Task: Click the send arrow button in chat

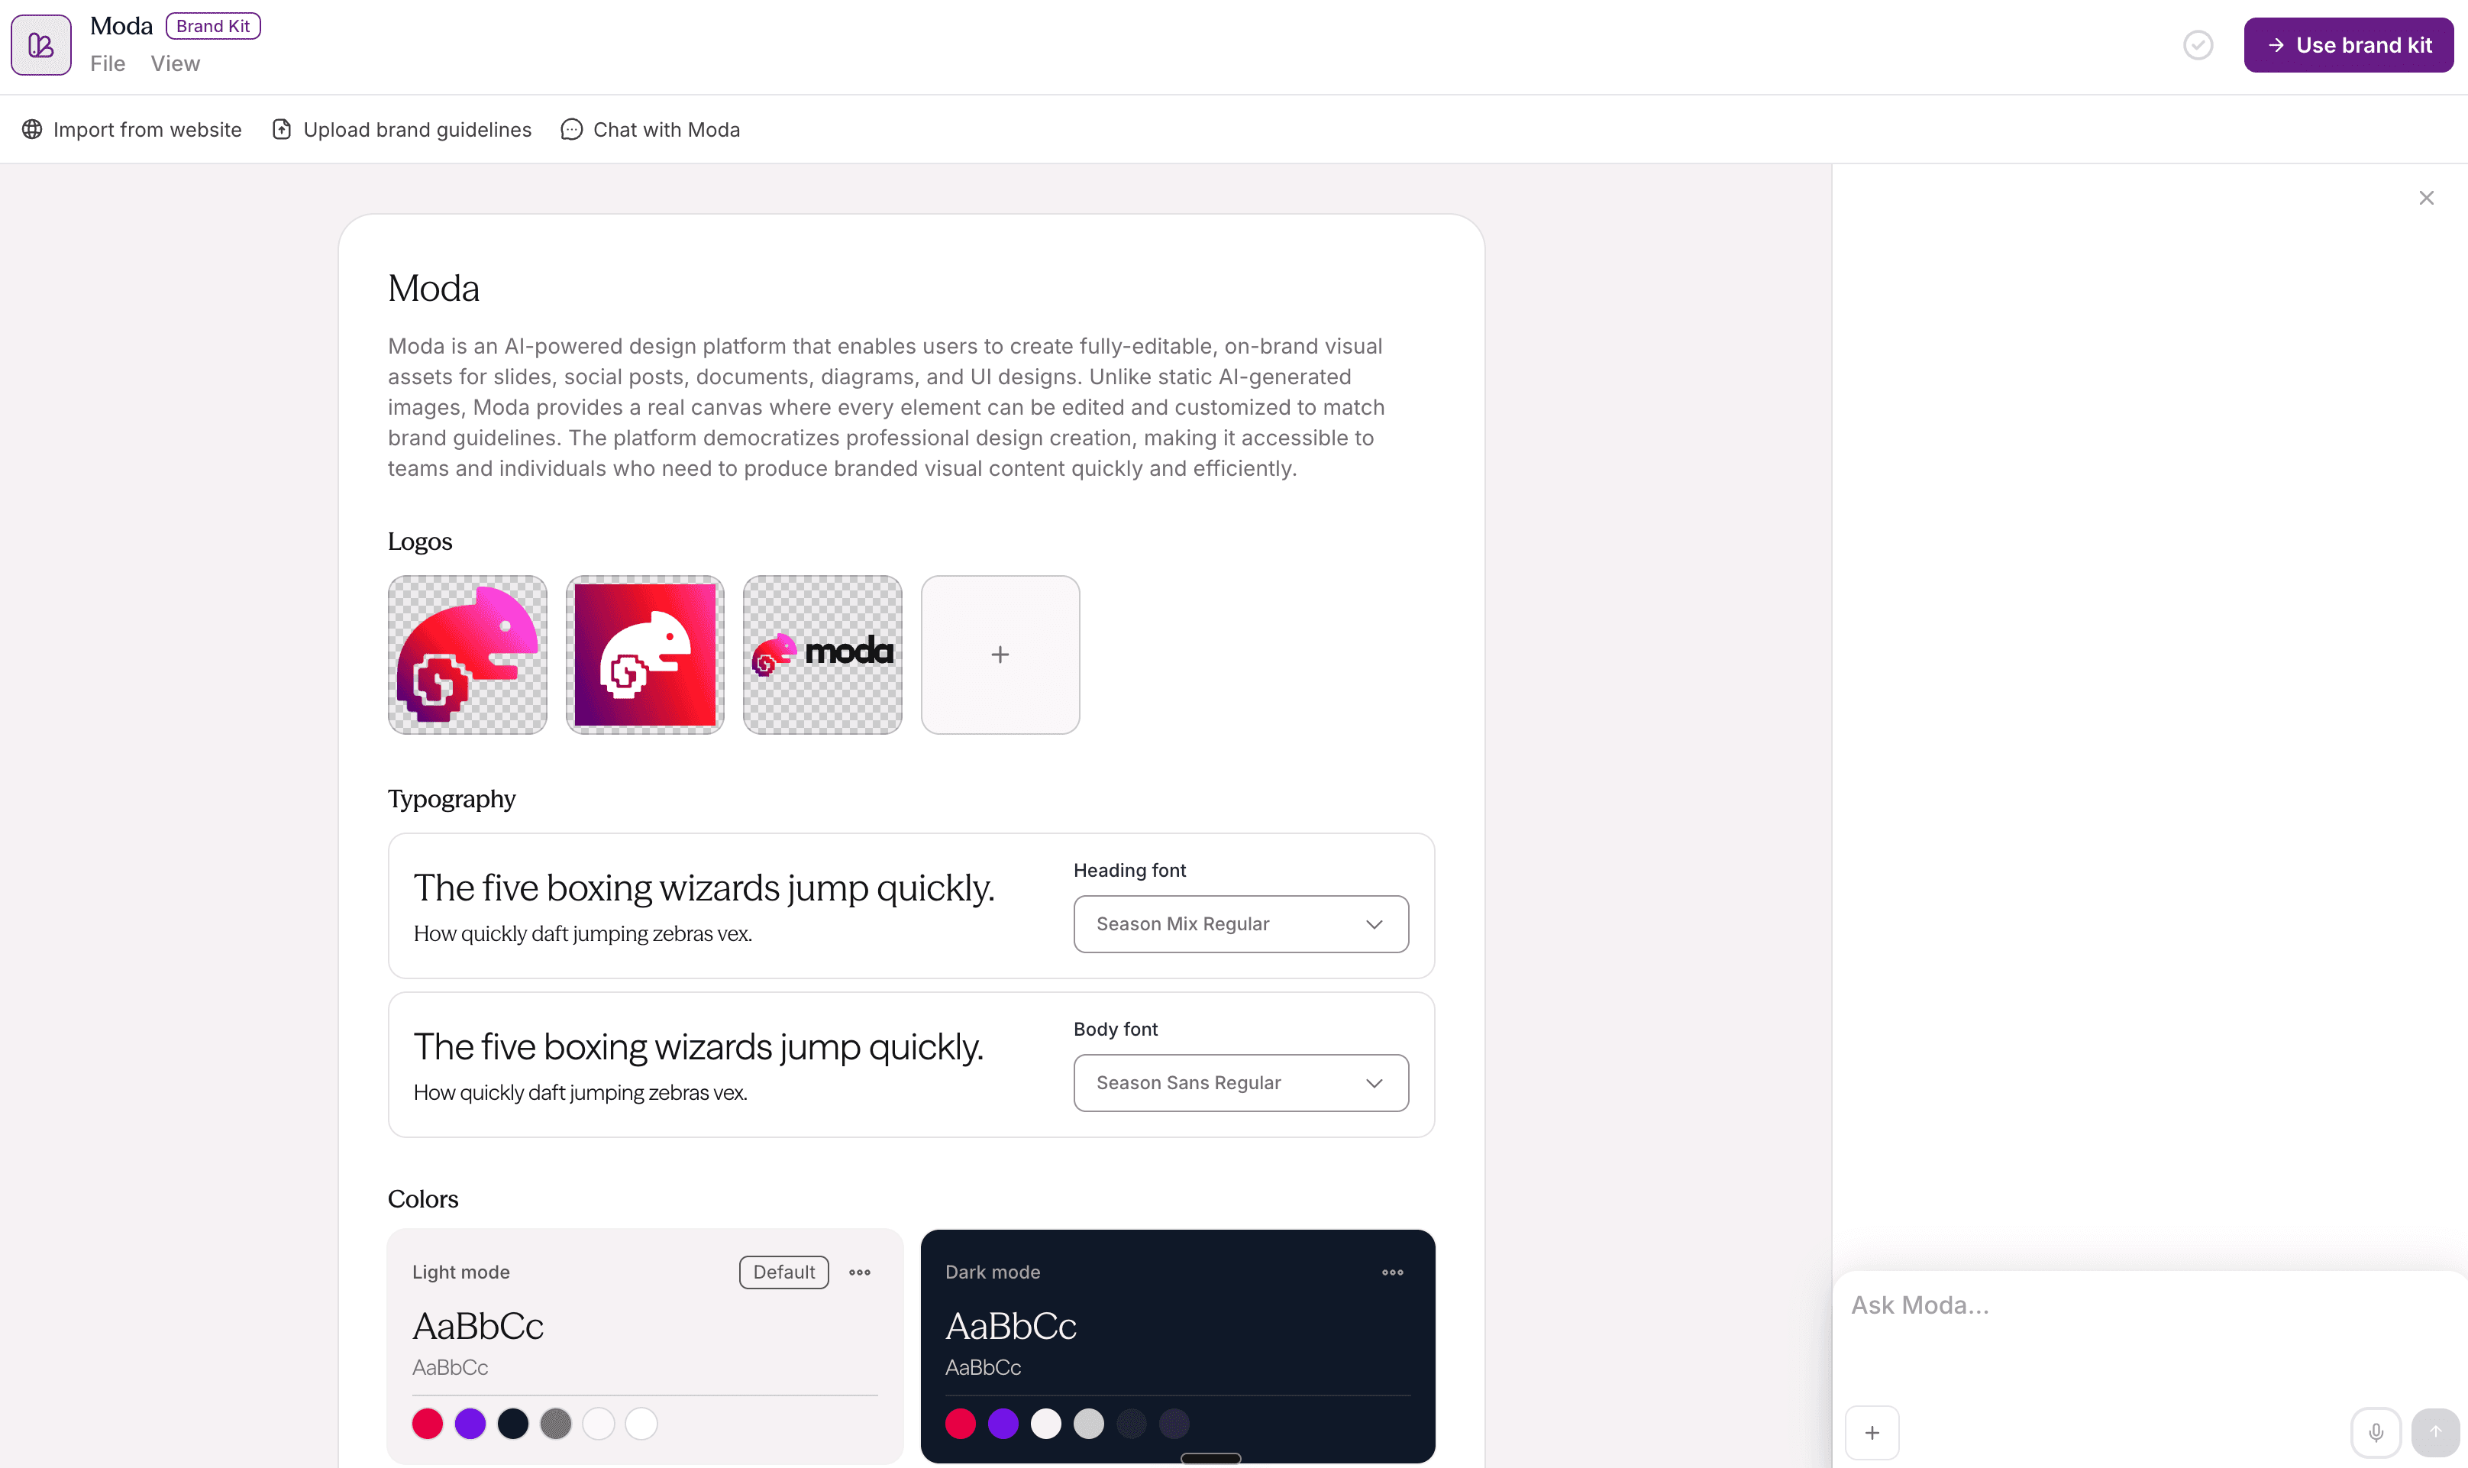Action: (x=2434, y=1432)
